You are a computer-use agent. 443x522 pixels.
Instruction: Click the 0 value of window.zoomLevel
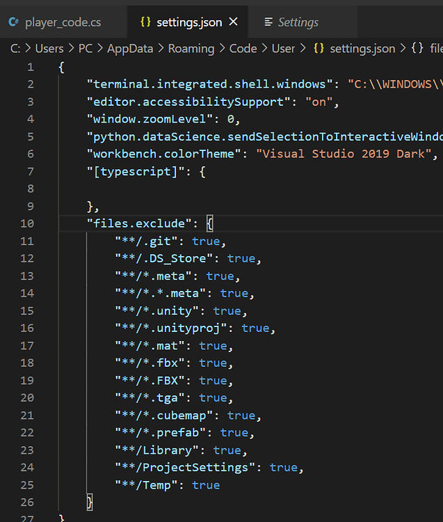230,119
